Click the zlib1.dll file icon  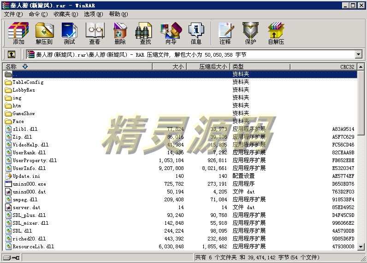8,129
